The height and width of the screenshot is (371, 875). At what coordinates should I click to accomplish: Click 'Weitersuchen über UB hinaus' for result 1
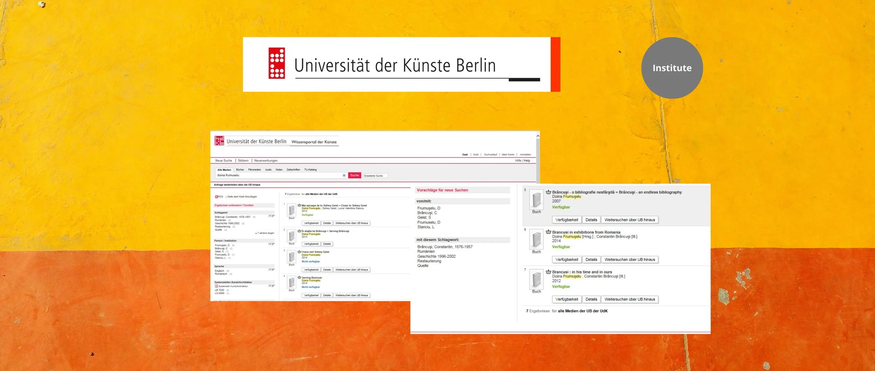point(352,223)
